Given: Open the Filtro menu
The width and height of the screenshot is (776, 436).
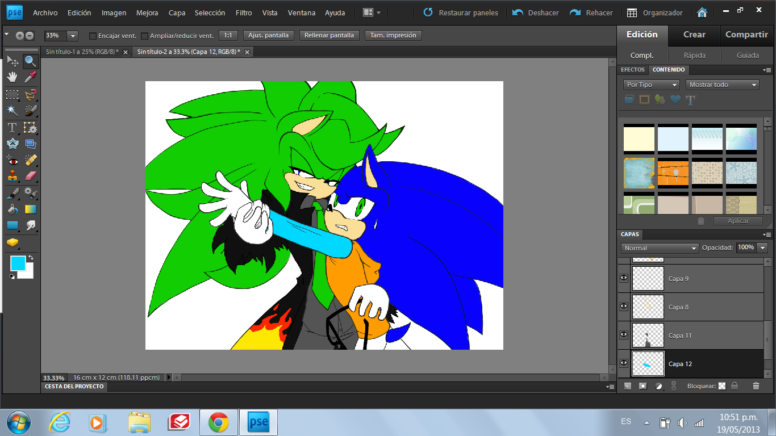Looking at the screenshot, I should (244, 12).
